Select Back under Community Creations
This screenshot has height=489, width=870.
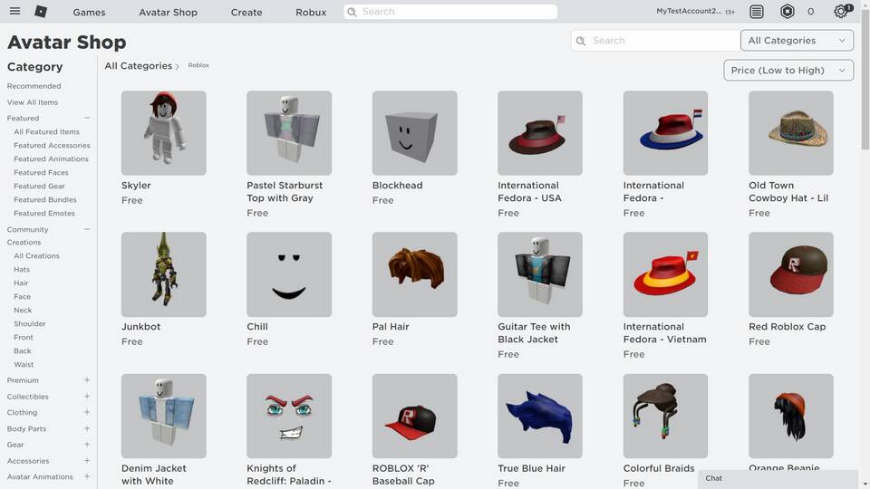tap(22, 351)
